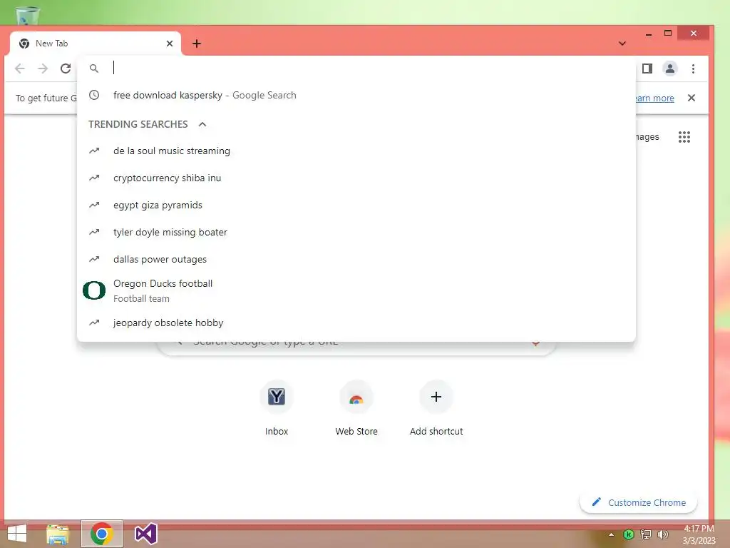730x548 pixels.
Task: Click the omnibox magnifier icon
Action: pyautogui.click(x=94, y=68)
